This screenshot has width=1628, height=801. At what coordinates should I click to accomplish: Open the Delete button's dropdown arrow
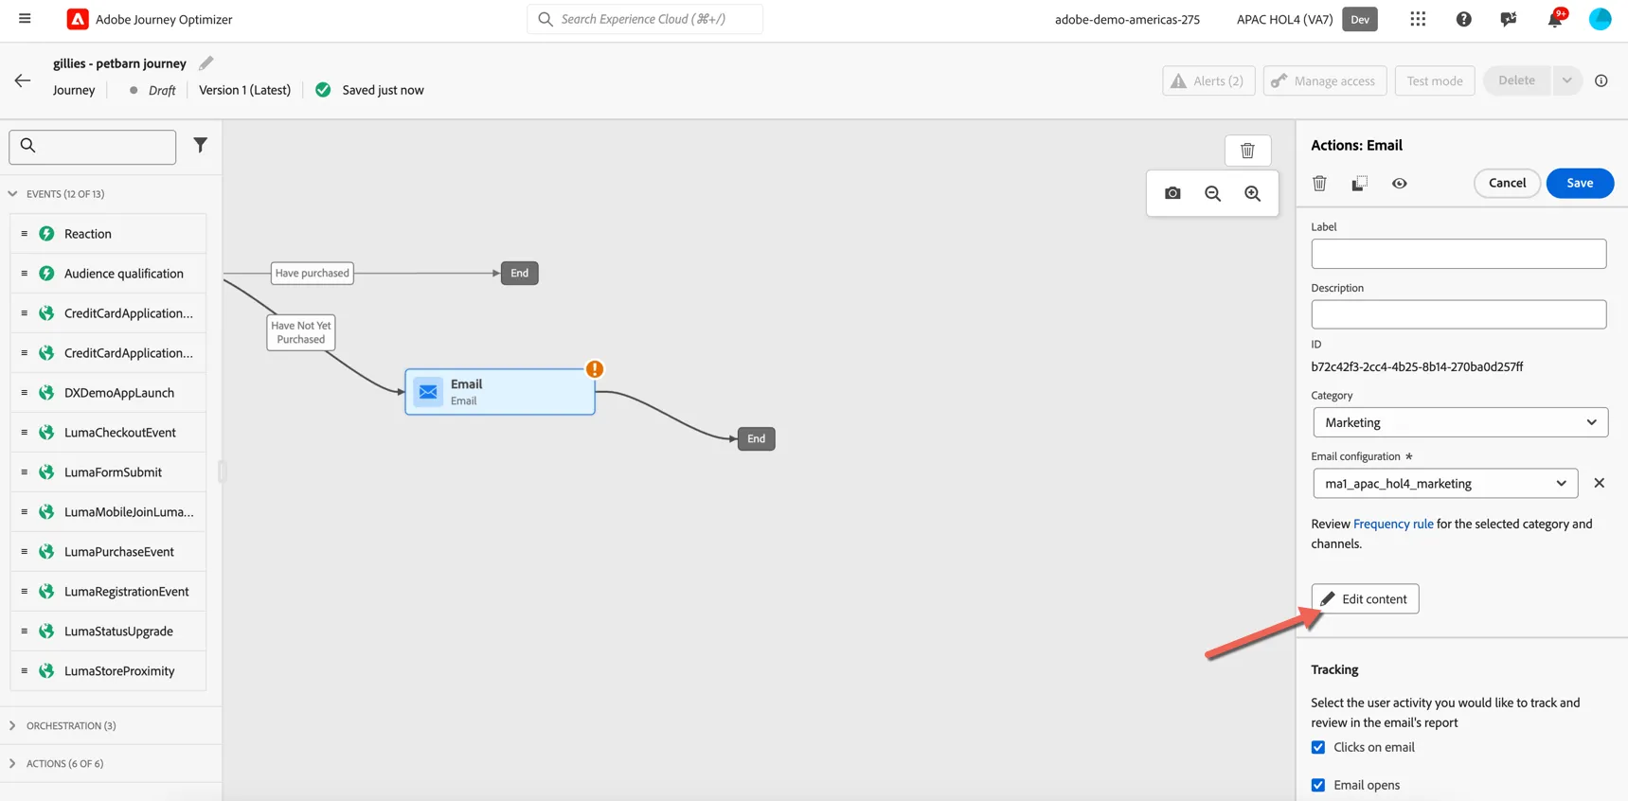tap(1566, 80)
